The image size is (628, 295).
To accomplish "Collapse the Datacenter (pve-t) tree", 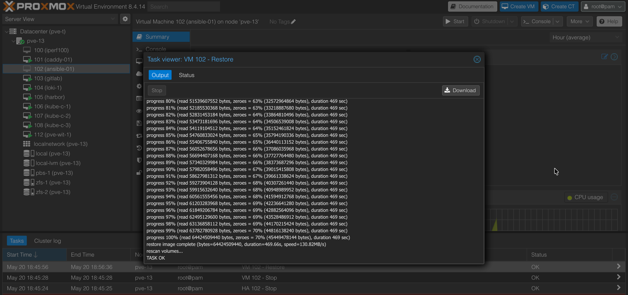I will tap(6, 32).
